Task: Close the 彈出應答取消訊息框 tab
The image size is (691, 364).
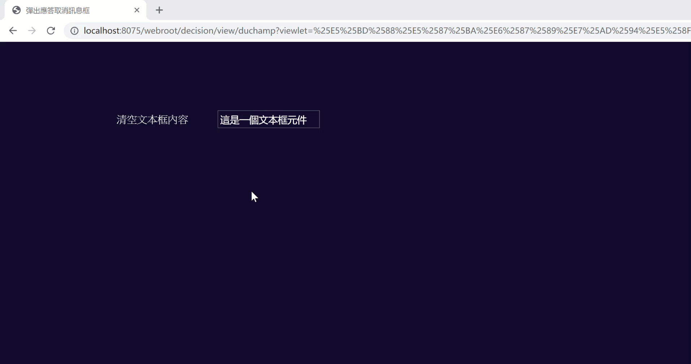Action: point(137,10)
